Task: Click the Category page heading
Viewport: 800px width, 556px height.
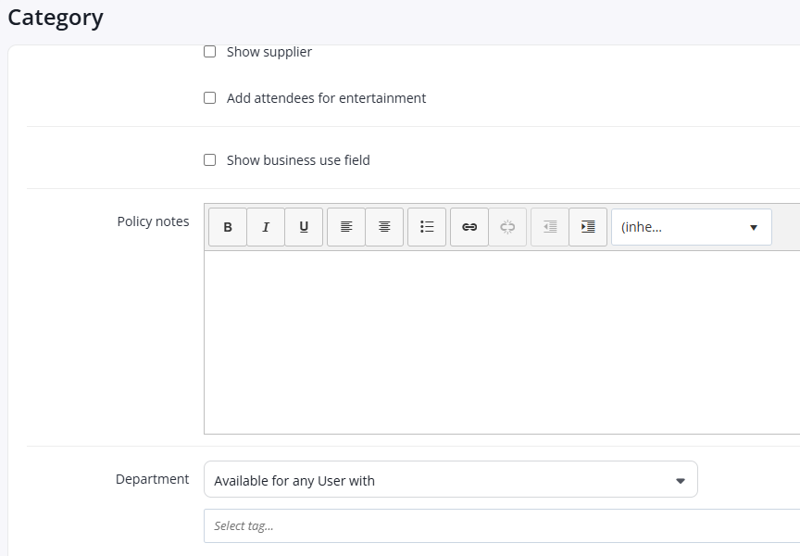Action: click(x=56, y=18)
